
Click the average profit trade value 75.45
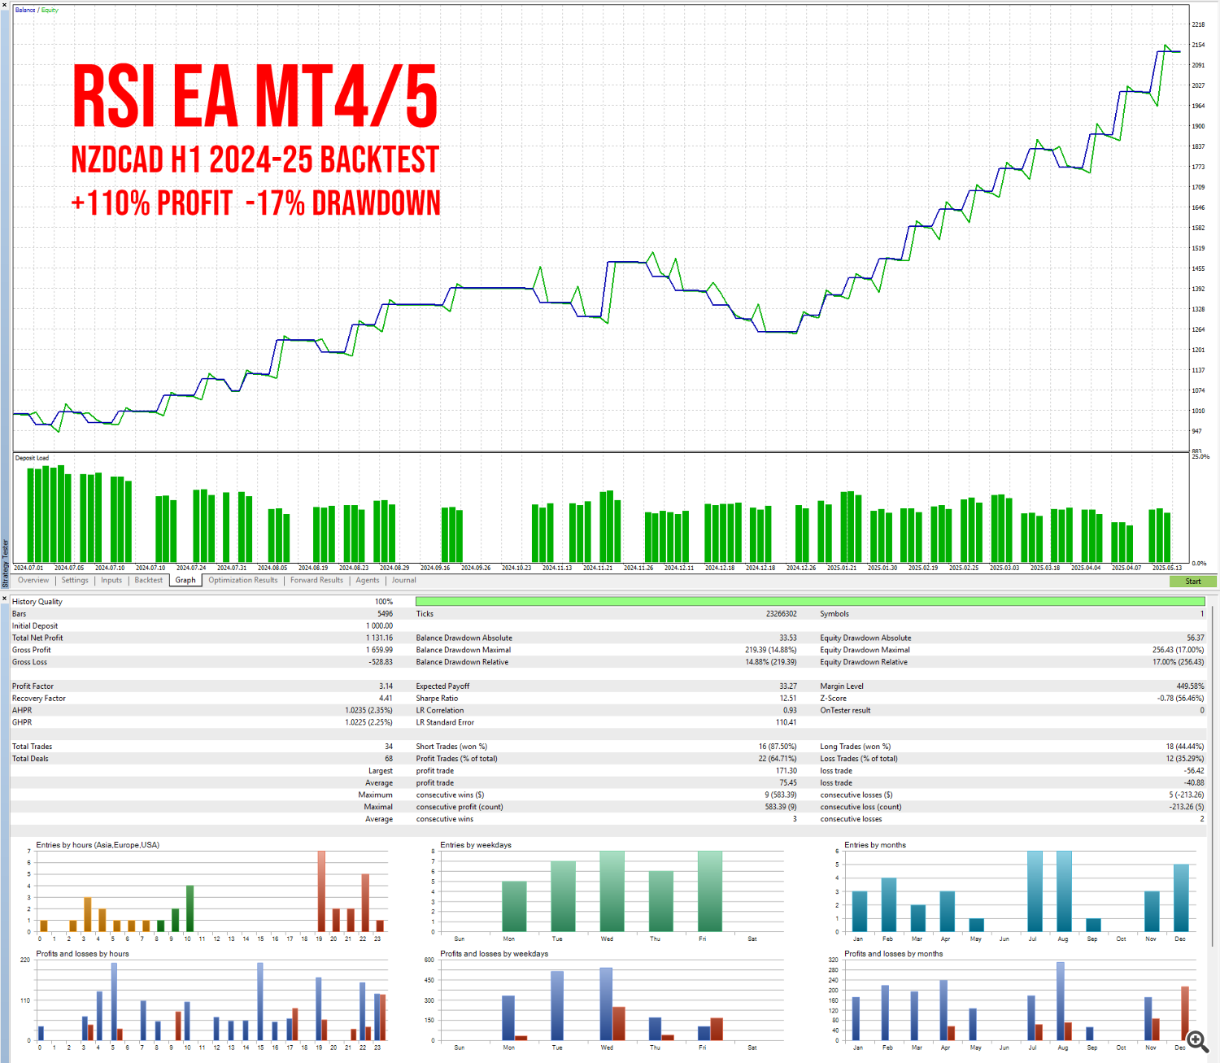pos(788,783)
